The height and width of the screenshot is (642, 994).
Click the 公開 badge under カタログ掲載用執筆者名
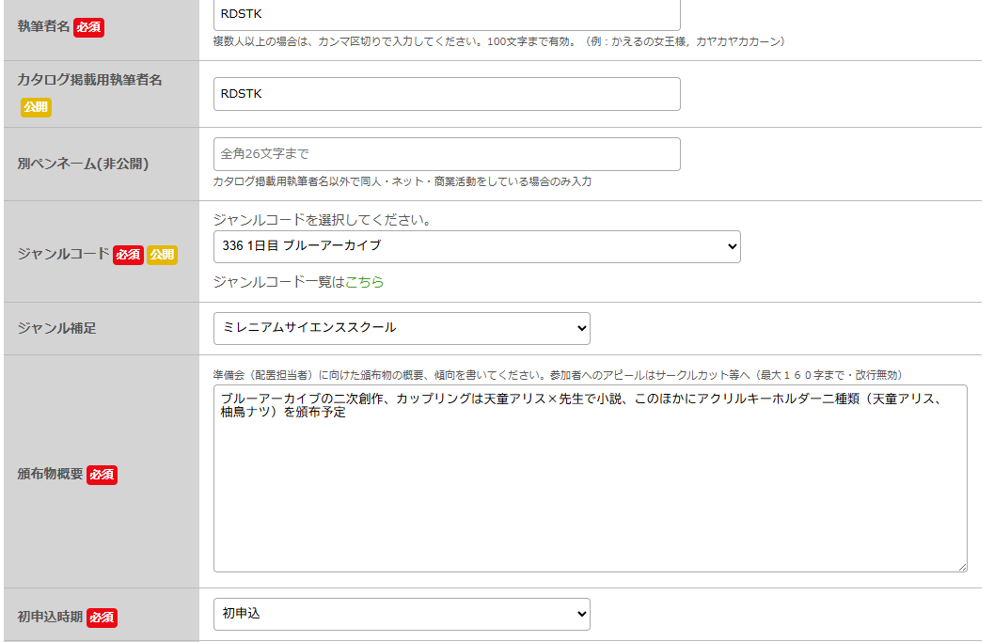point(36,107)
